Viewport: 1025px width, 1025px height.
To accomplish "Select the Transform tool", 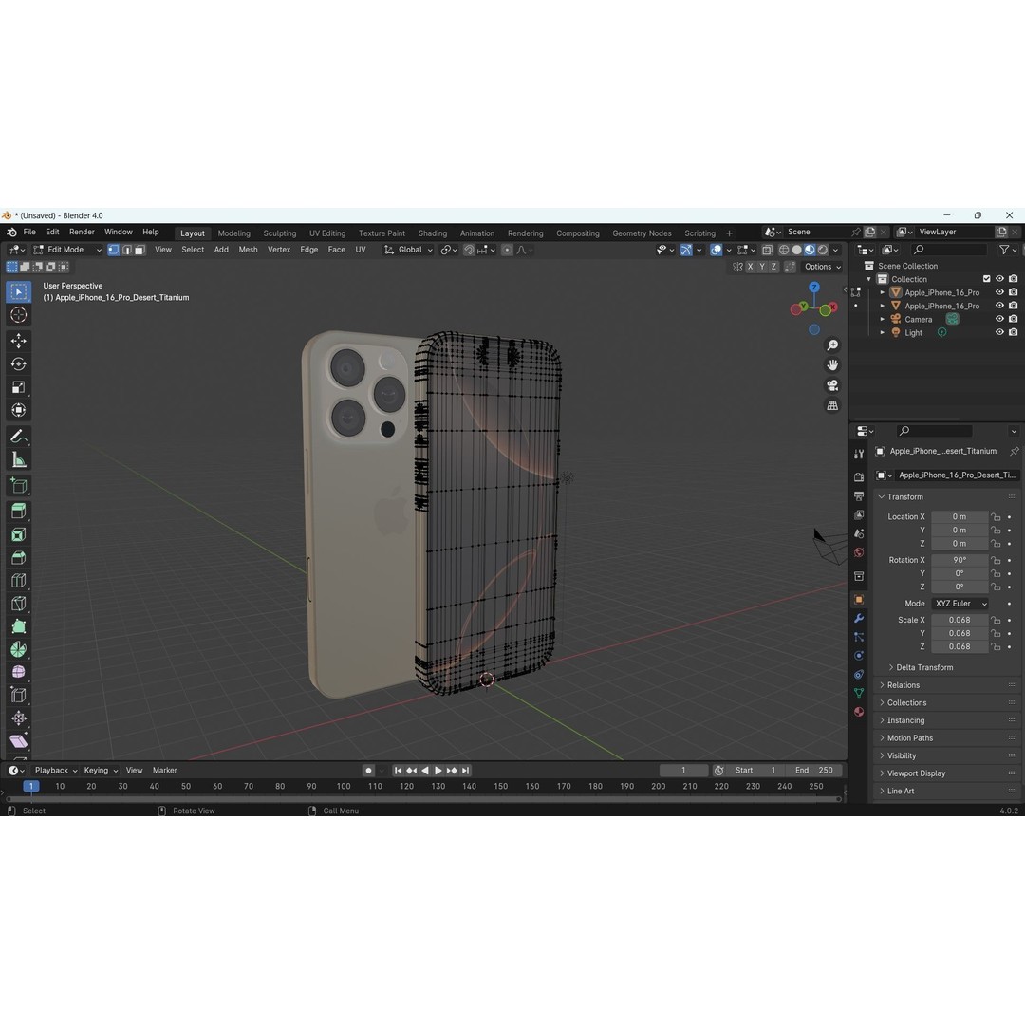I will click(x=18, y=411).
